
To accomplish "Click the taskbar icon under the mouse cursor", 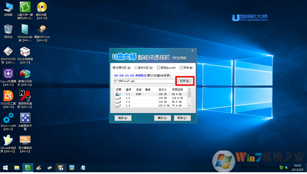I will click(61, 168).
